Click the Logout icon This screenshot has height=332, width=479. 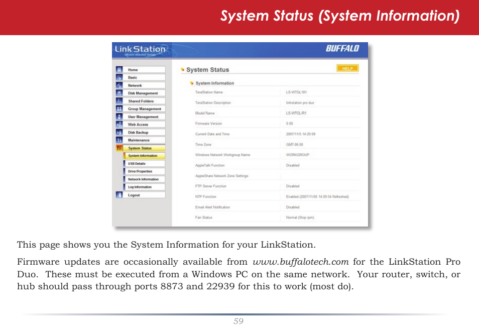click(119, 195)
